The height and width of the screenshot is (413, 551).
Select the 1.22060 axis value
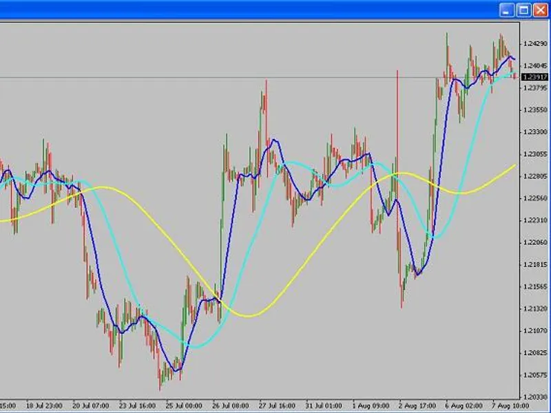[x=536, y=242]
